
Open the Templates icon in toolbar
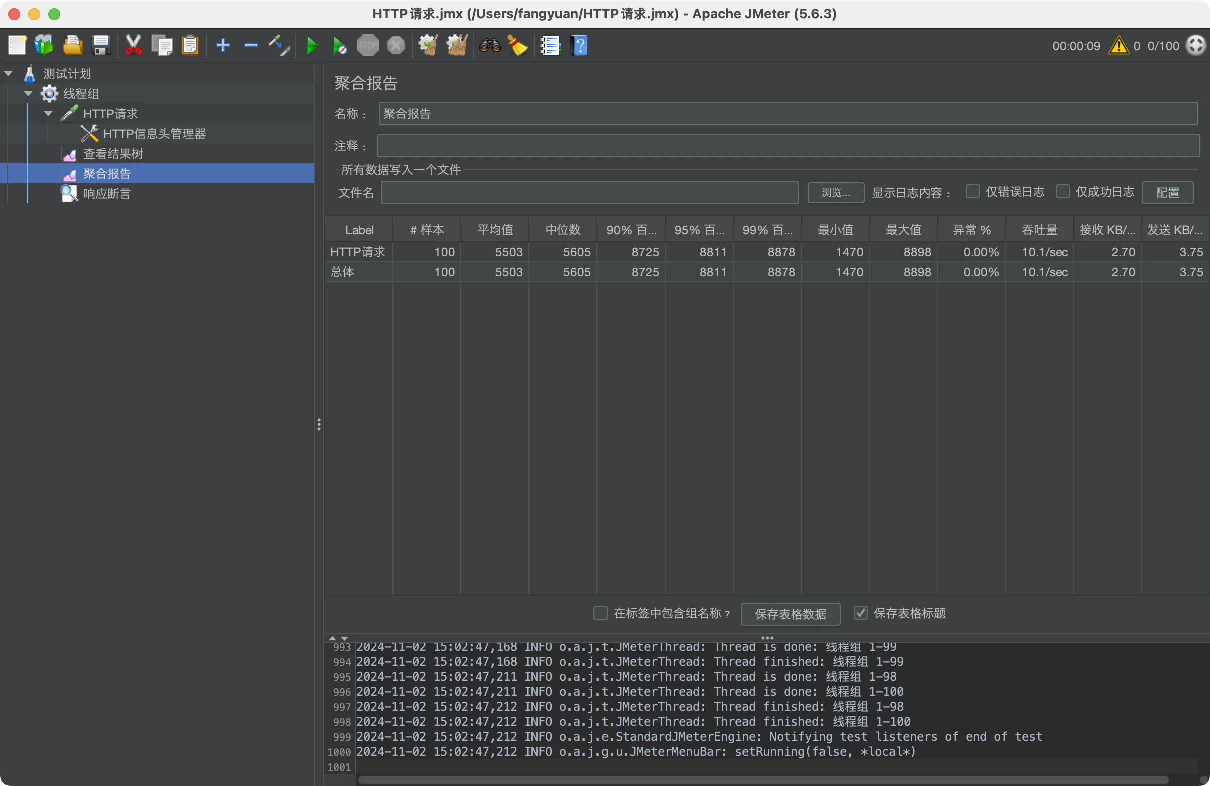coord(44,45)
